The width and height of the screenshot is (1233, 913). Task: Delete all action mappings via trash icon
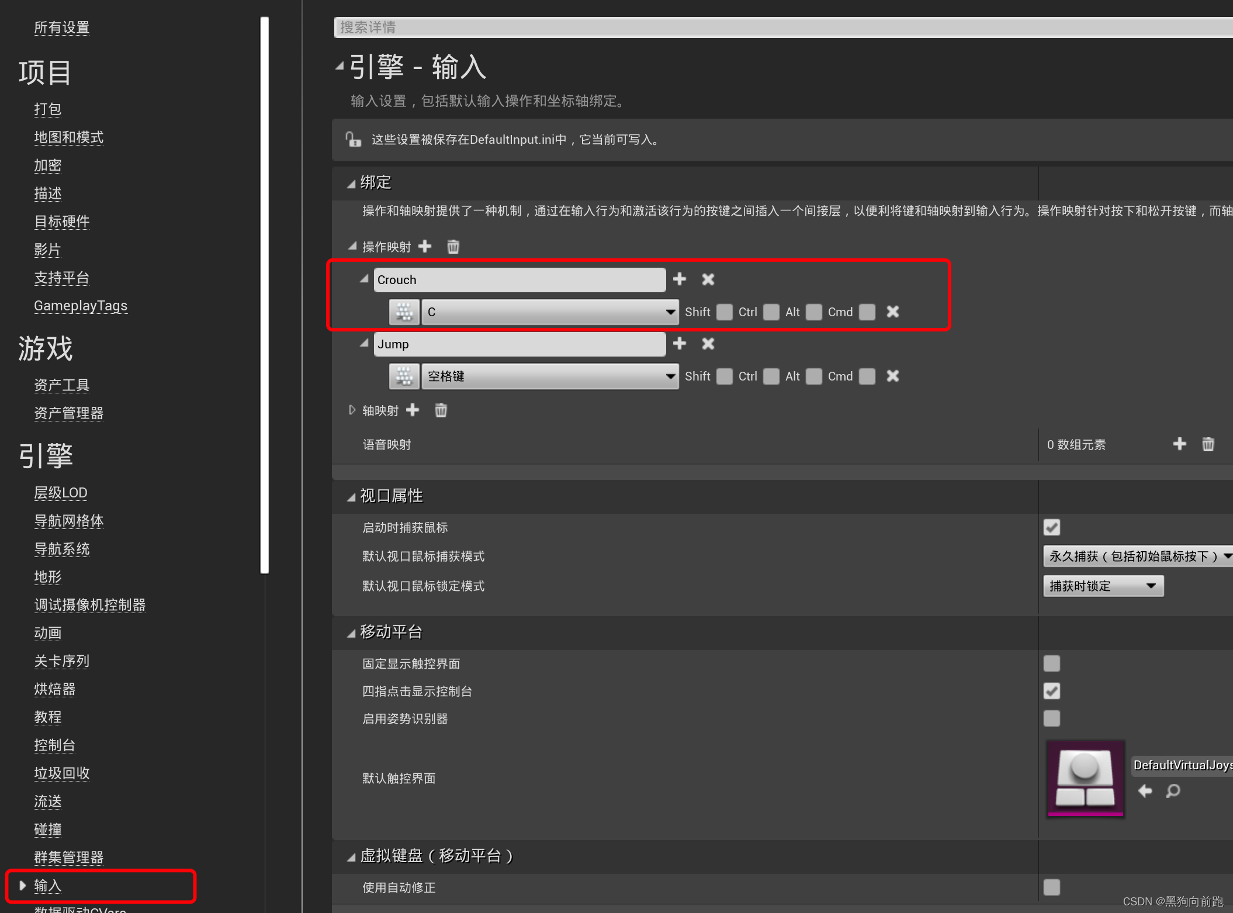click(453, 246)
